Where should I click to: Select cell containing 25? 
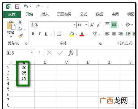(x=24, y=73)
